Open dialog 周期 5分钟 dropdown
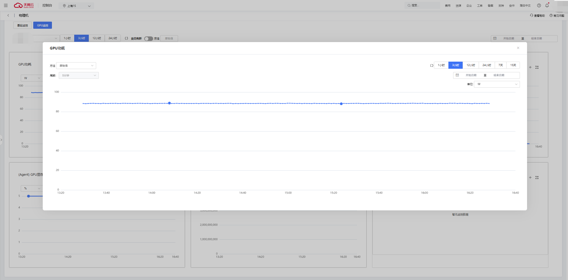Viewport: 568px width, 280px height. [x=79, y=76]
